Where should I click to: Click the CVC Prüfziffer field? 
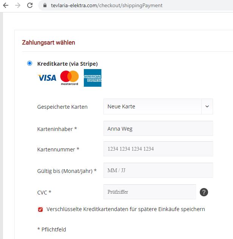click(150, 192)
